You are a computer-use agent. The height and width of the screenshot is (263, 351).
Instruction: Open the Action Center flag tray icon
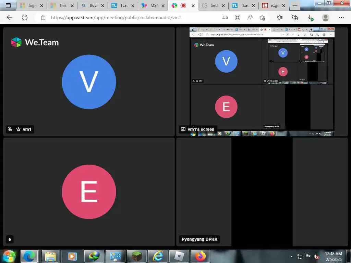(308, 256)
